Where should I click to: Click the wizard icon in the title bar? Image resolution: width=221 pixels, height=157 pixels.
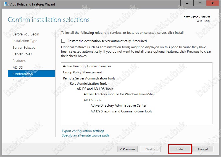pyautogui.click(x=6, y=4)
